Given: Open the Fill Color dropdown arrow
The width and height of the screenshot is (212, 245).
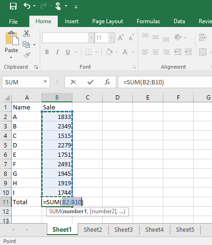Looking at the screenshot, I should (x=116, y=52).
